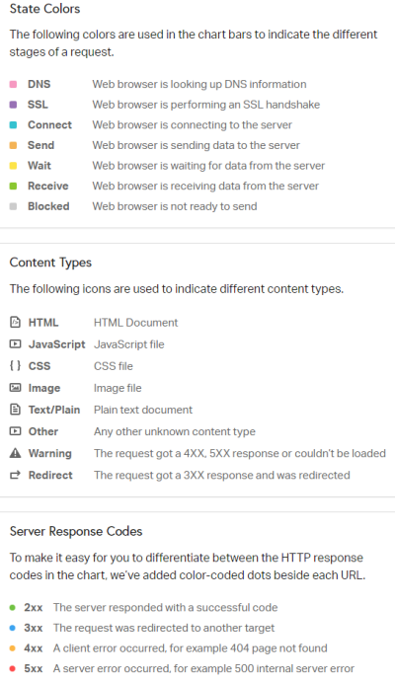Click the Warning triangle icon
The width and height of the screenshot is (395, 681).
coord(15,453)
